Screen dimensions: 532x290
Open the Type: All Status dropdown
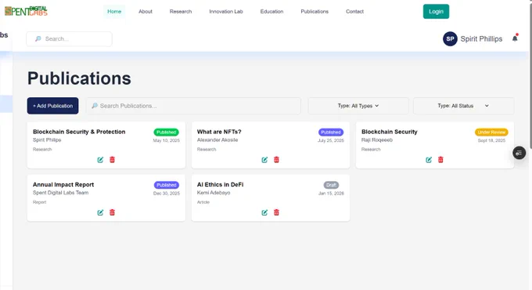point(463,106)
